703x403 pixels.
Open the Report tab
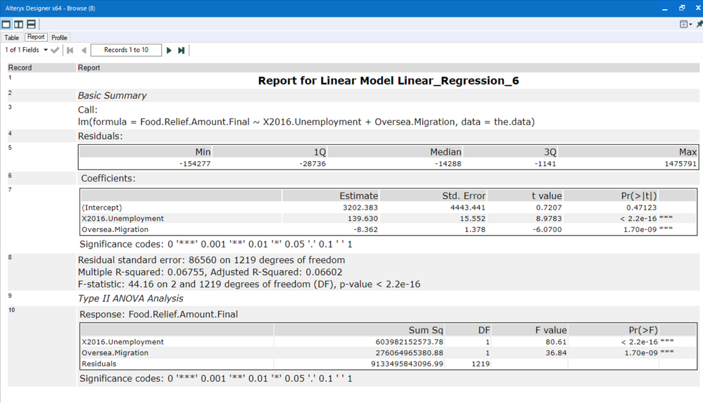36,37
